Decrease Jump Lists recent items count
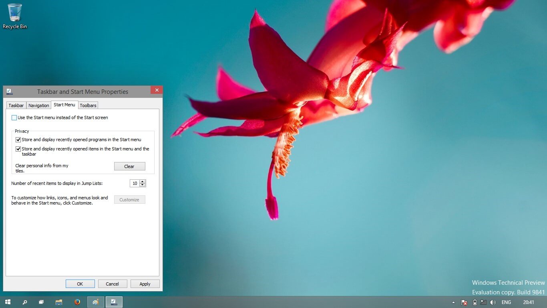 [x=143, y=185]
